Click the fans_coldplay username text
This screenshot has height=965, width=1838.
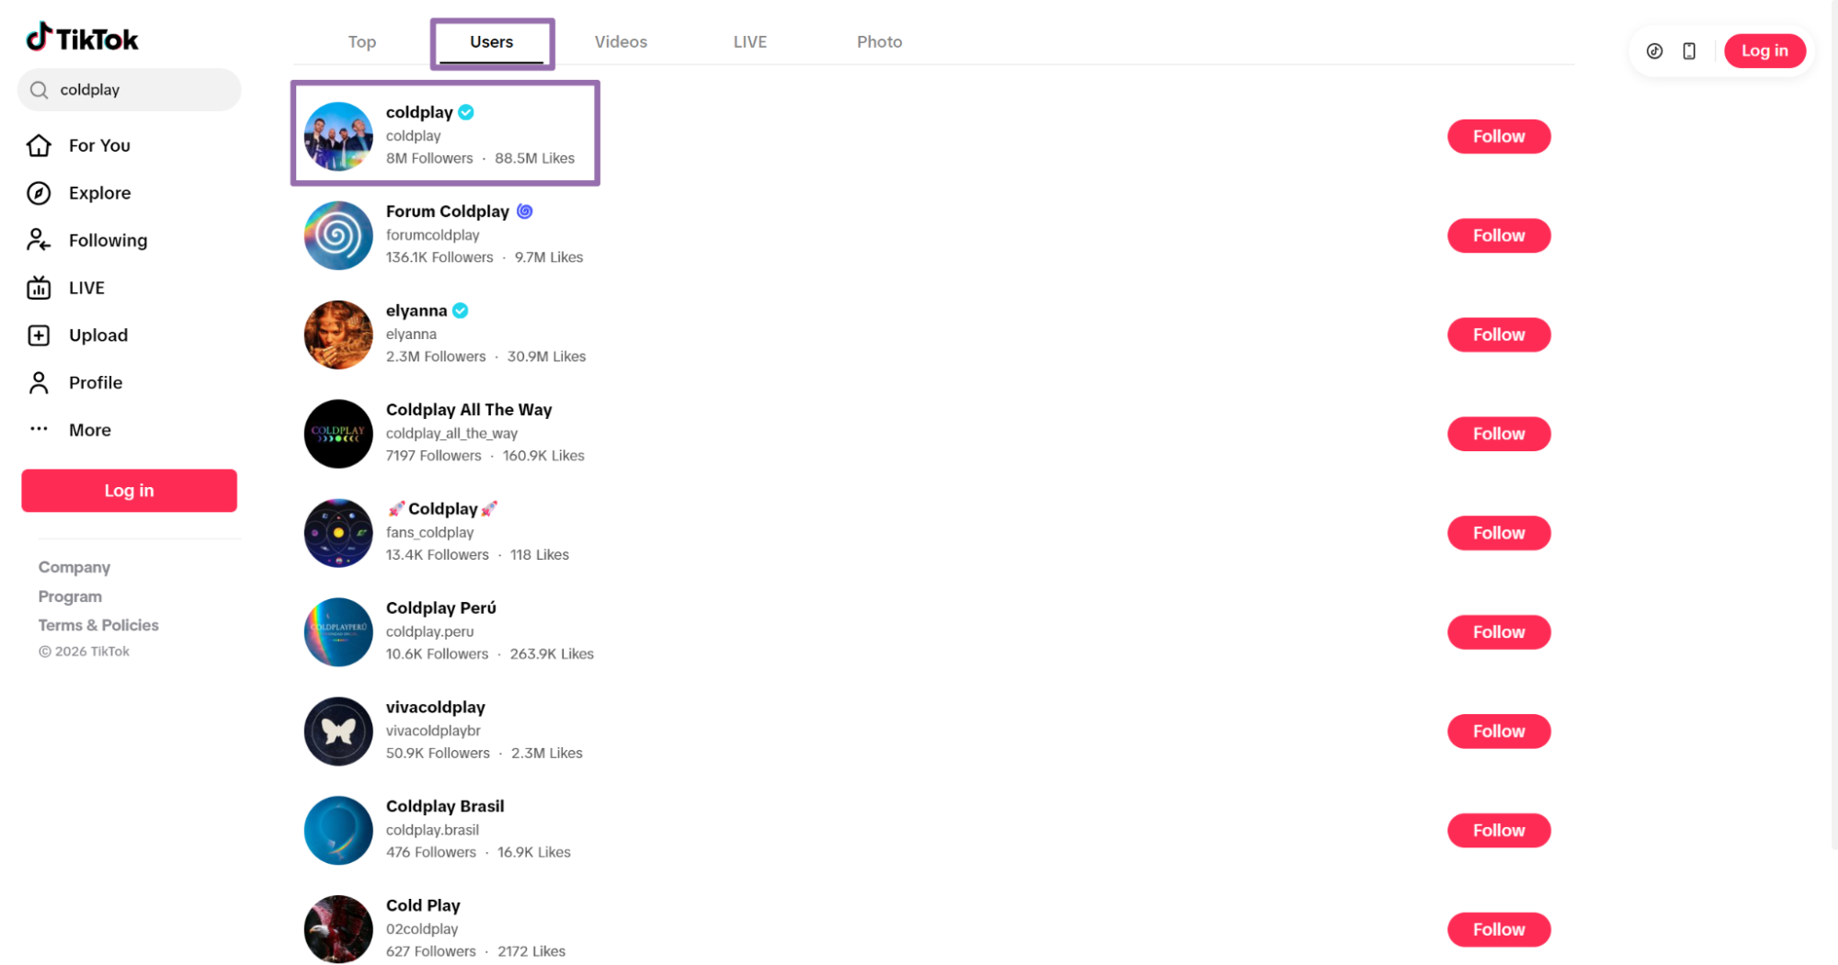(429, 532)
